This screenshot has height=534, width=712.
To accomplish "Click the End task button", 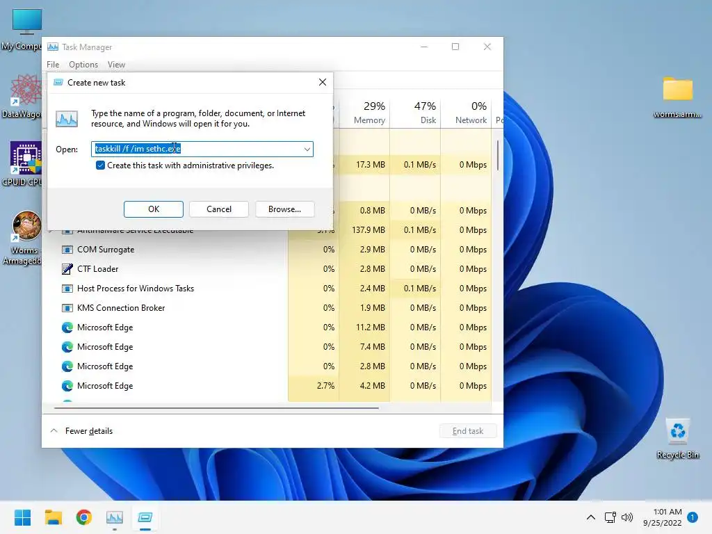I will point(468,431).
